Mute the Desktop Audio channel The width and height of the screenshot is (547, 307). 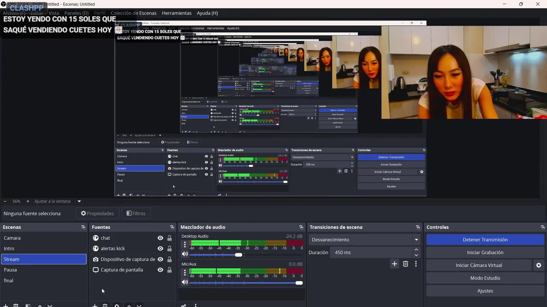point(185,254)
